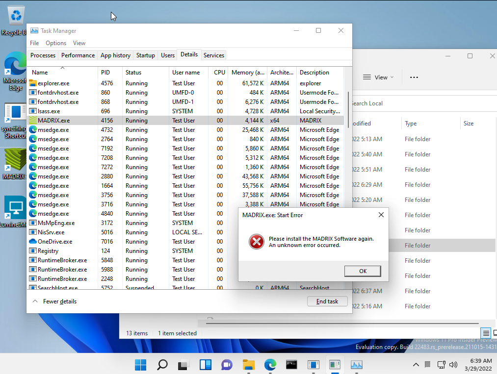Screen dimensions: 497x374
Task: Switch to the Processes tab
Action: (43, 55)
